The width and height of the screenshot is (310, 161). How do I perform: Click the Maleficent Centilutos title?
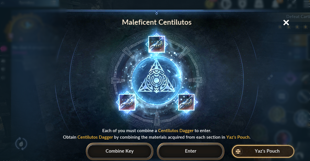click(x=157, y=22)
